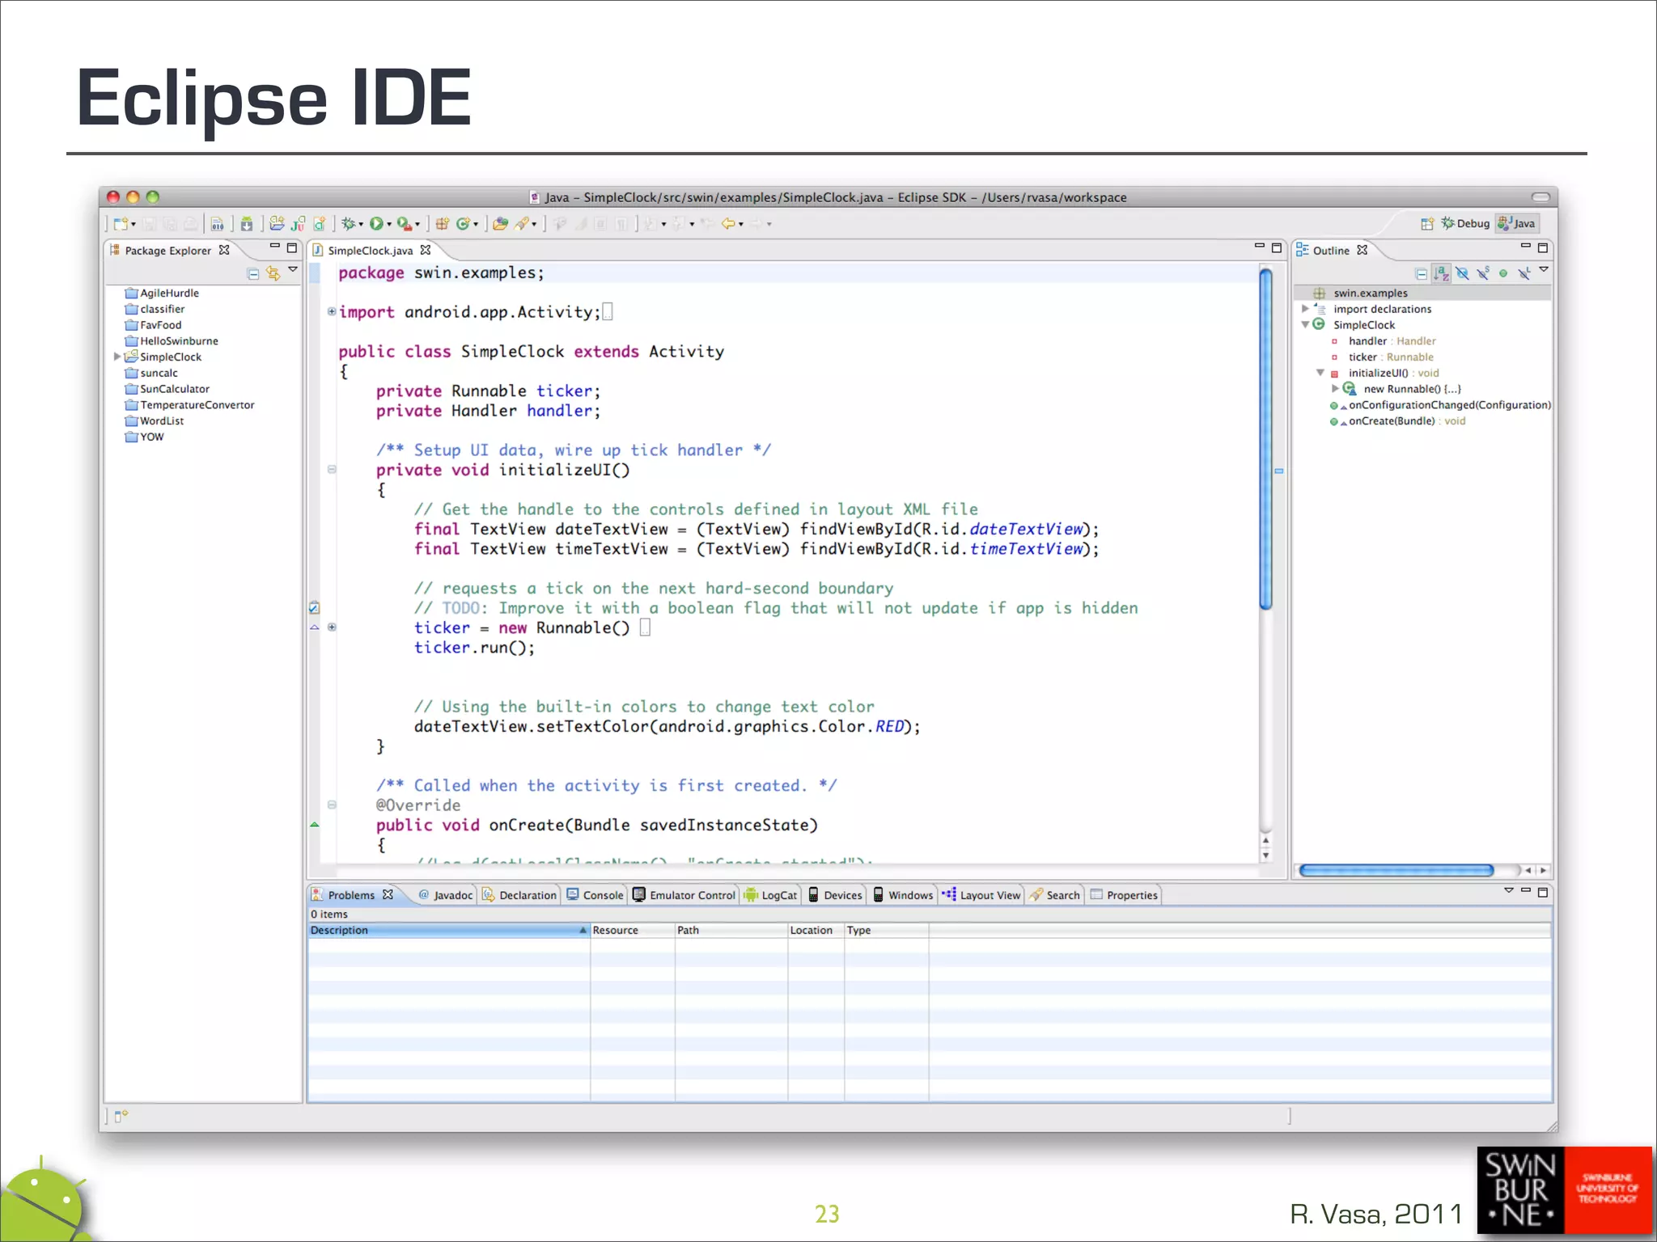Toggle Hide Non-Public Members in Outline
1657x1242 pixels.
(x=1503, y=273)
